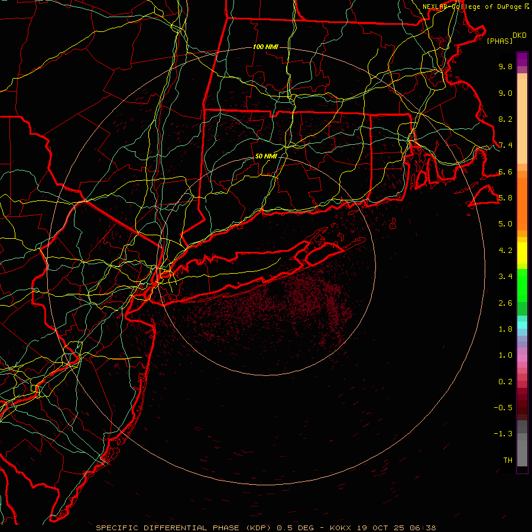This screenshot has width=532, height=532.
Task: Click the DKD label above the color scale
Action: tap(519, 35)
